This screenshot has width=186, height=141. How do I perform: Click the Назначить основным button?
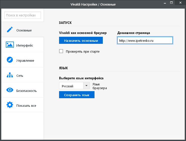(x=81, y=40)
